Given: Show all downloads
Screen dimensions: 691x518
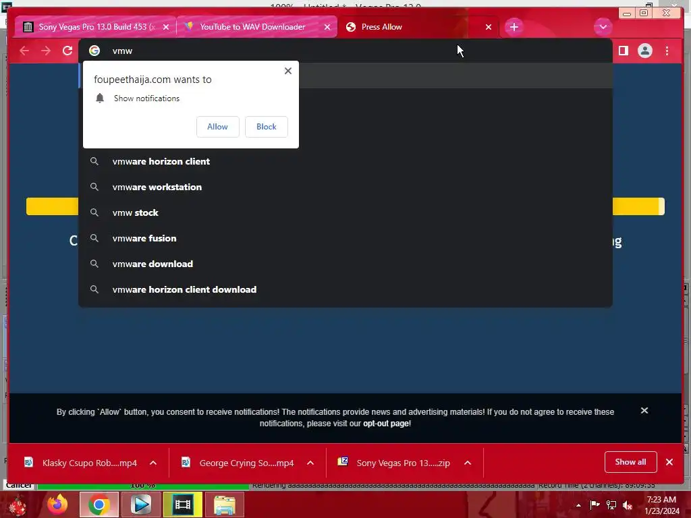Looking at the screenshot, I should click(631, 462).
